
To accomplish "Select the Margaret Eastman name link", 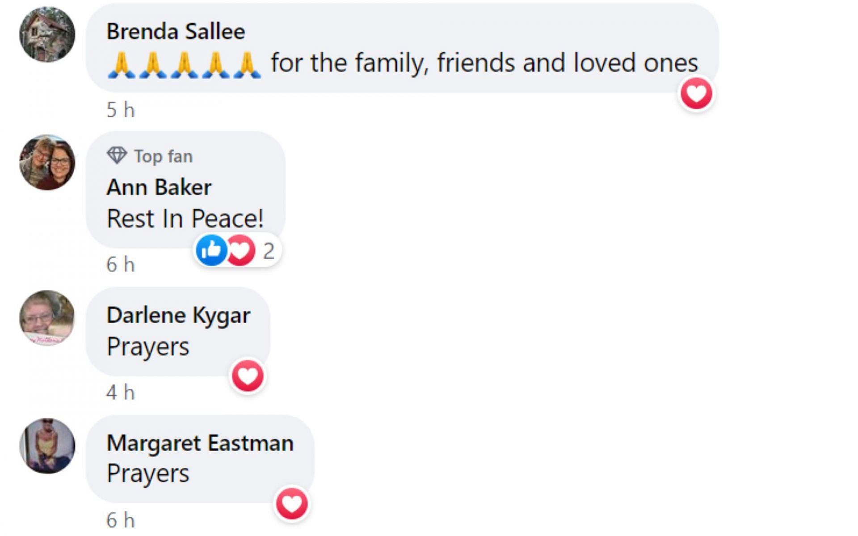I will pos(200,443).
